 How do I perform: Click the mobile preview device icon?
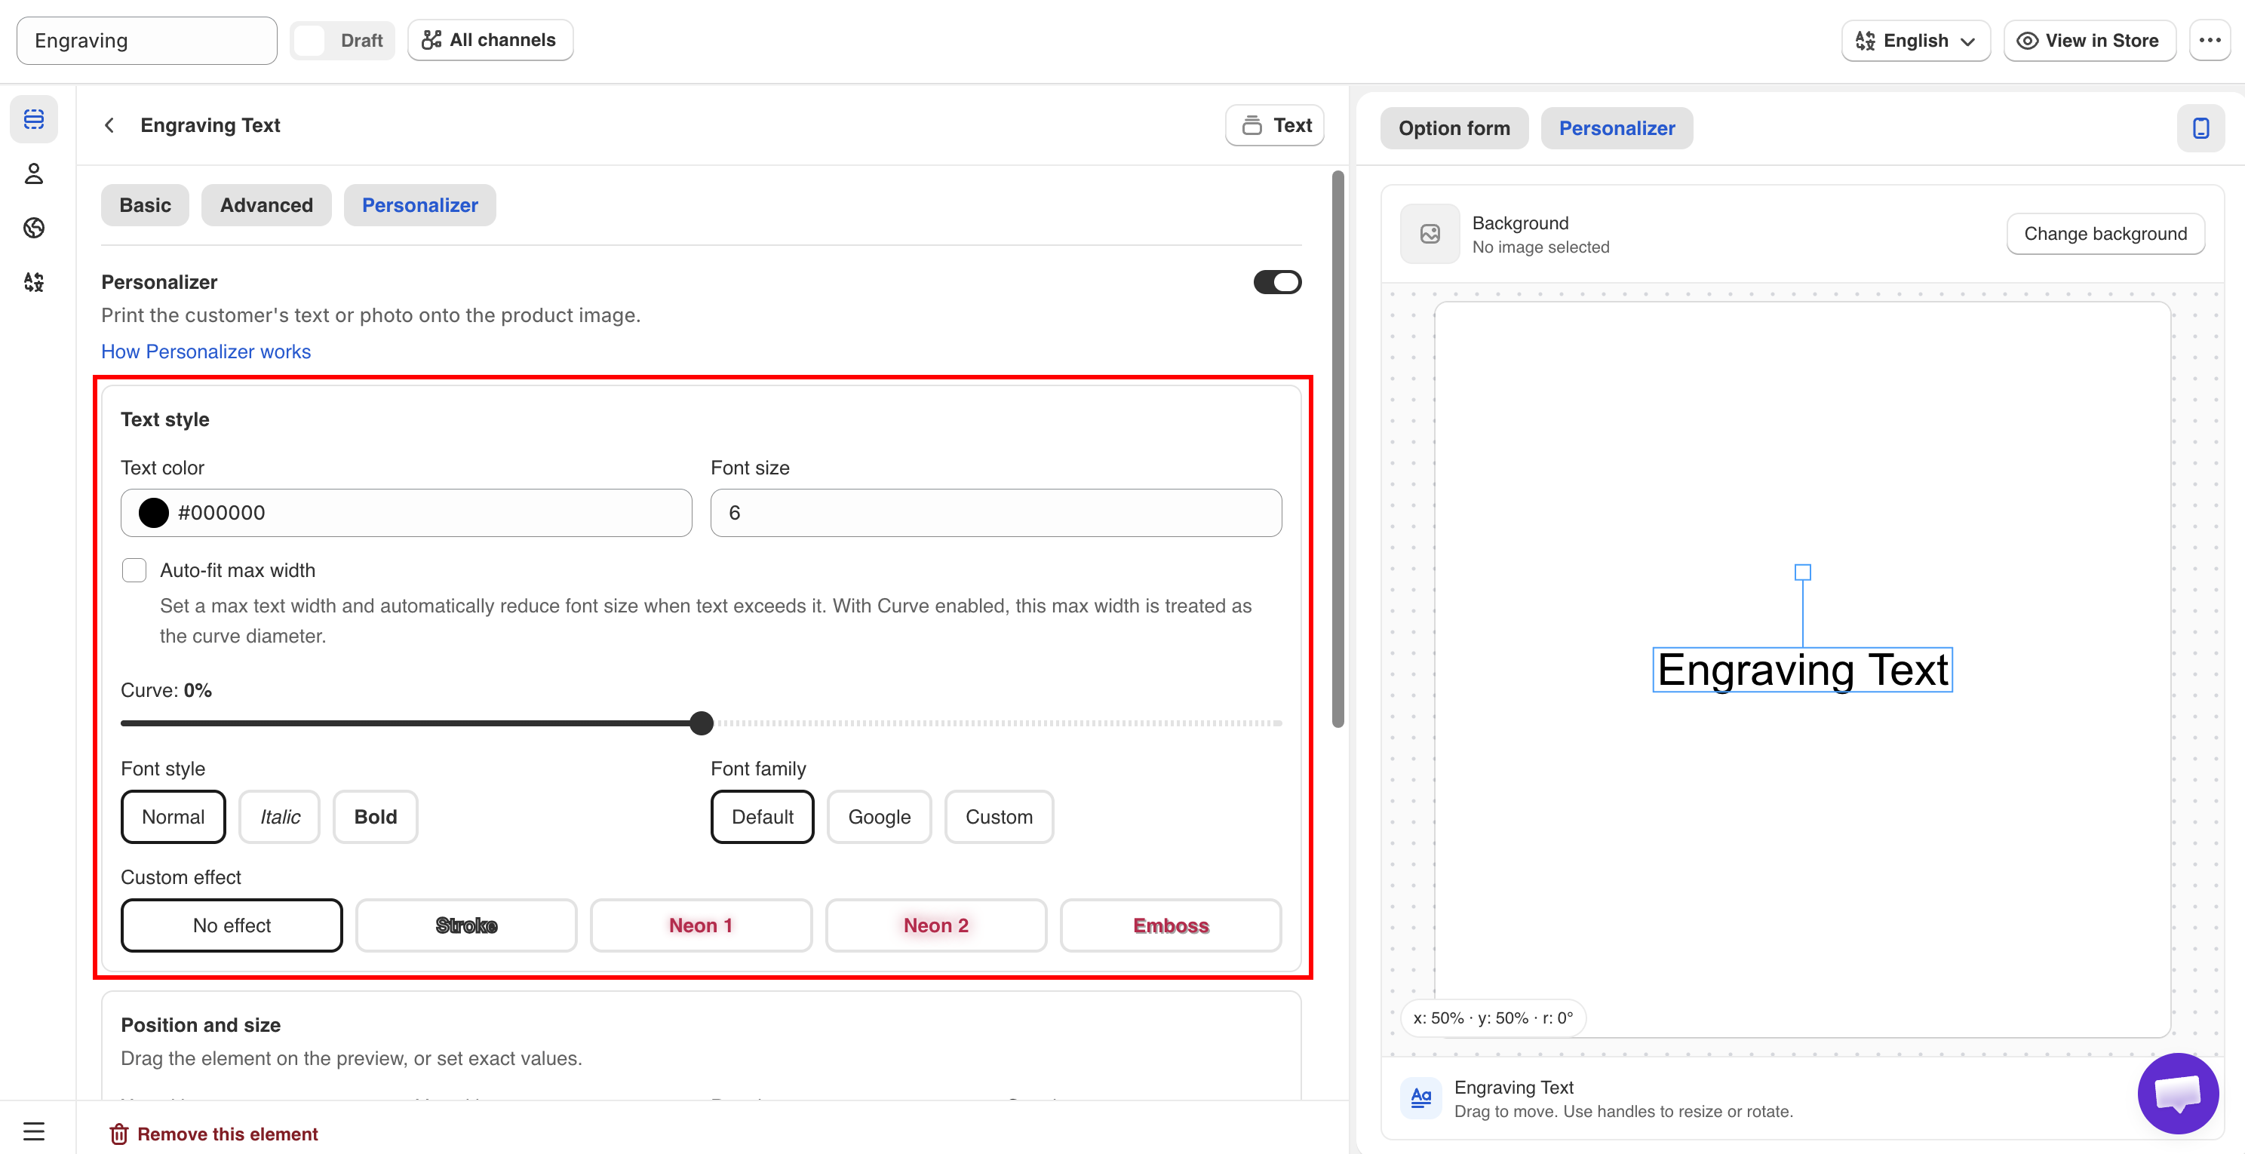(2200, 128)
